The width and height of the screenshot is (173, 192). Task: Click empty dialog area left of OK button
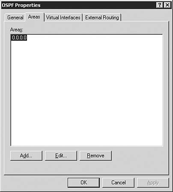pyautogui.click(x=34, y=183)
